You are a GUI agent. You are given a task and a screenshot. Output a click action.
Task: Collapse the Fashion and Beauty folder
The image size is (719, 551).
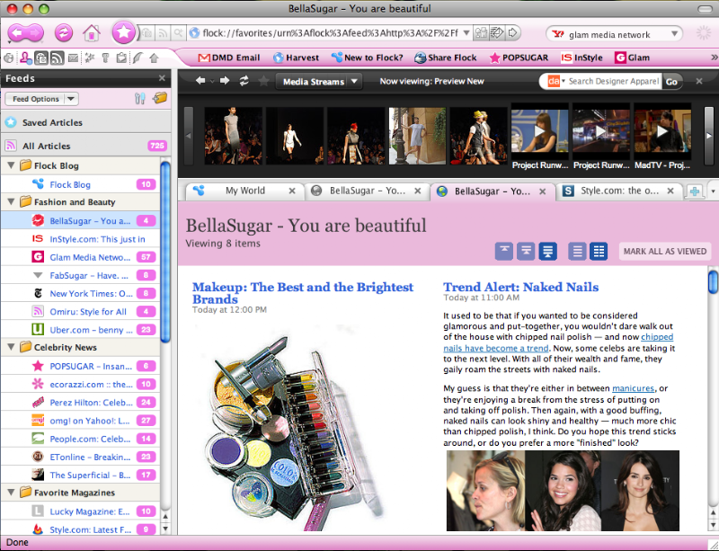click(x=11, y=202)
